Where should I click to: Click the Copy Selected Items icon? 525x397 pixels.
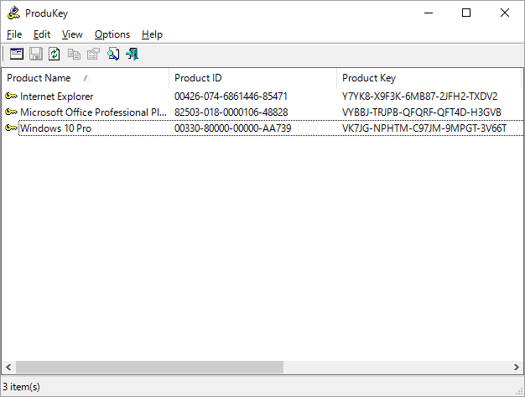[x=74, y=55]
